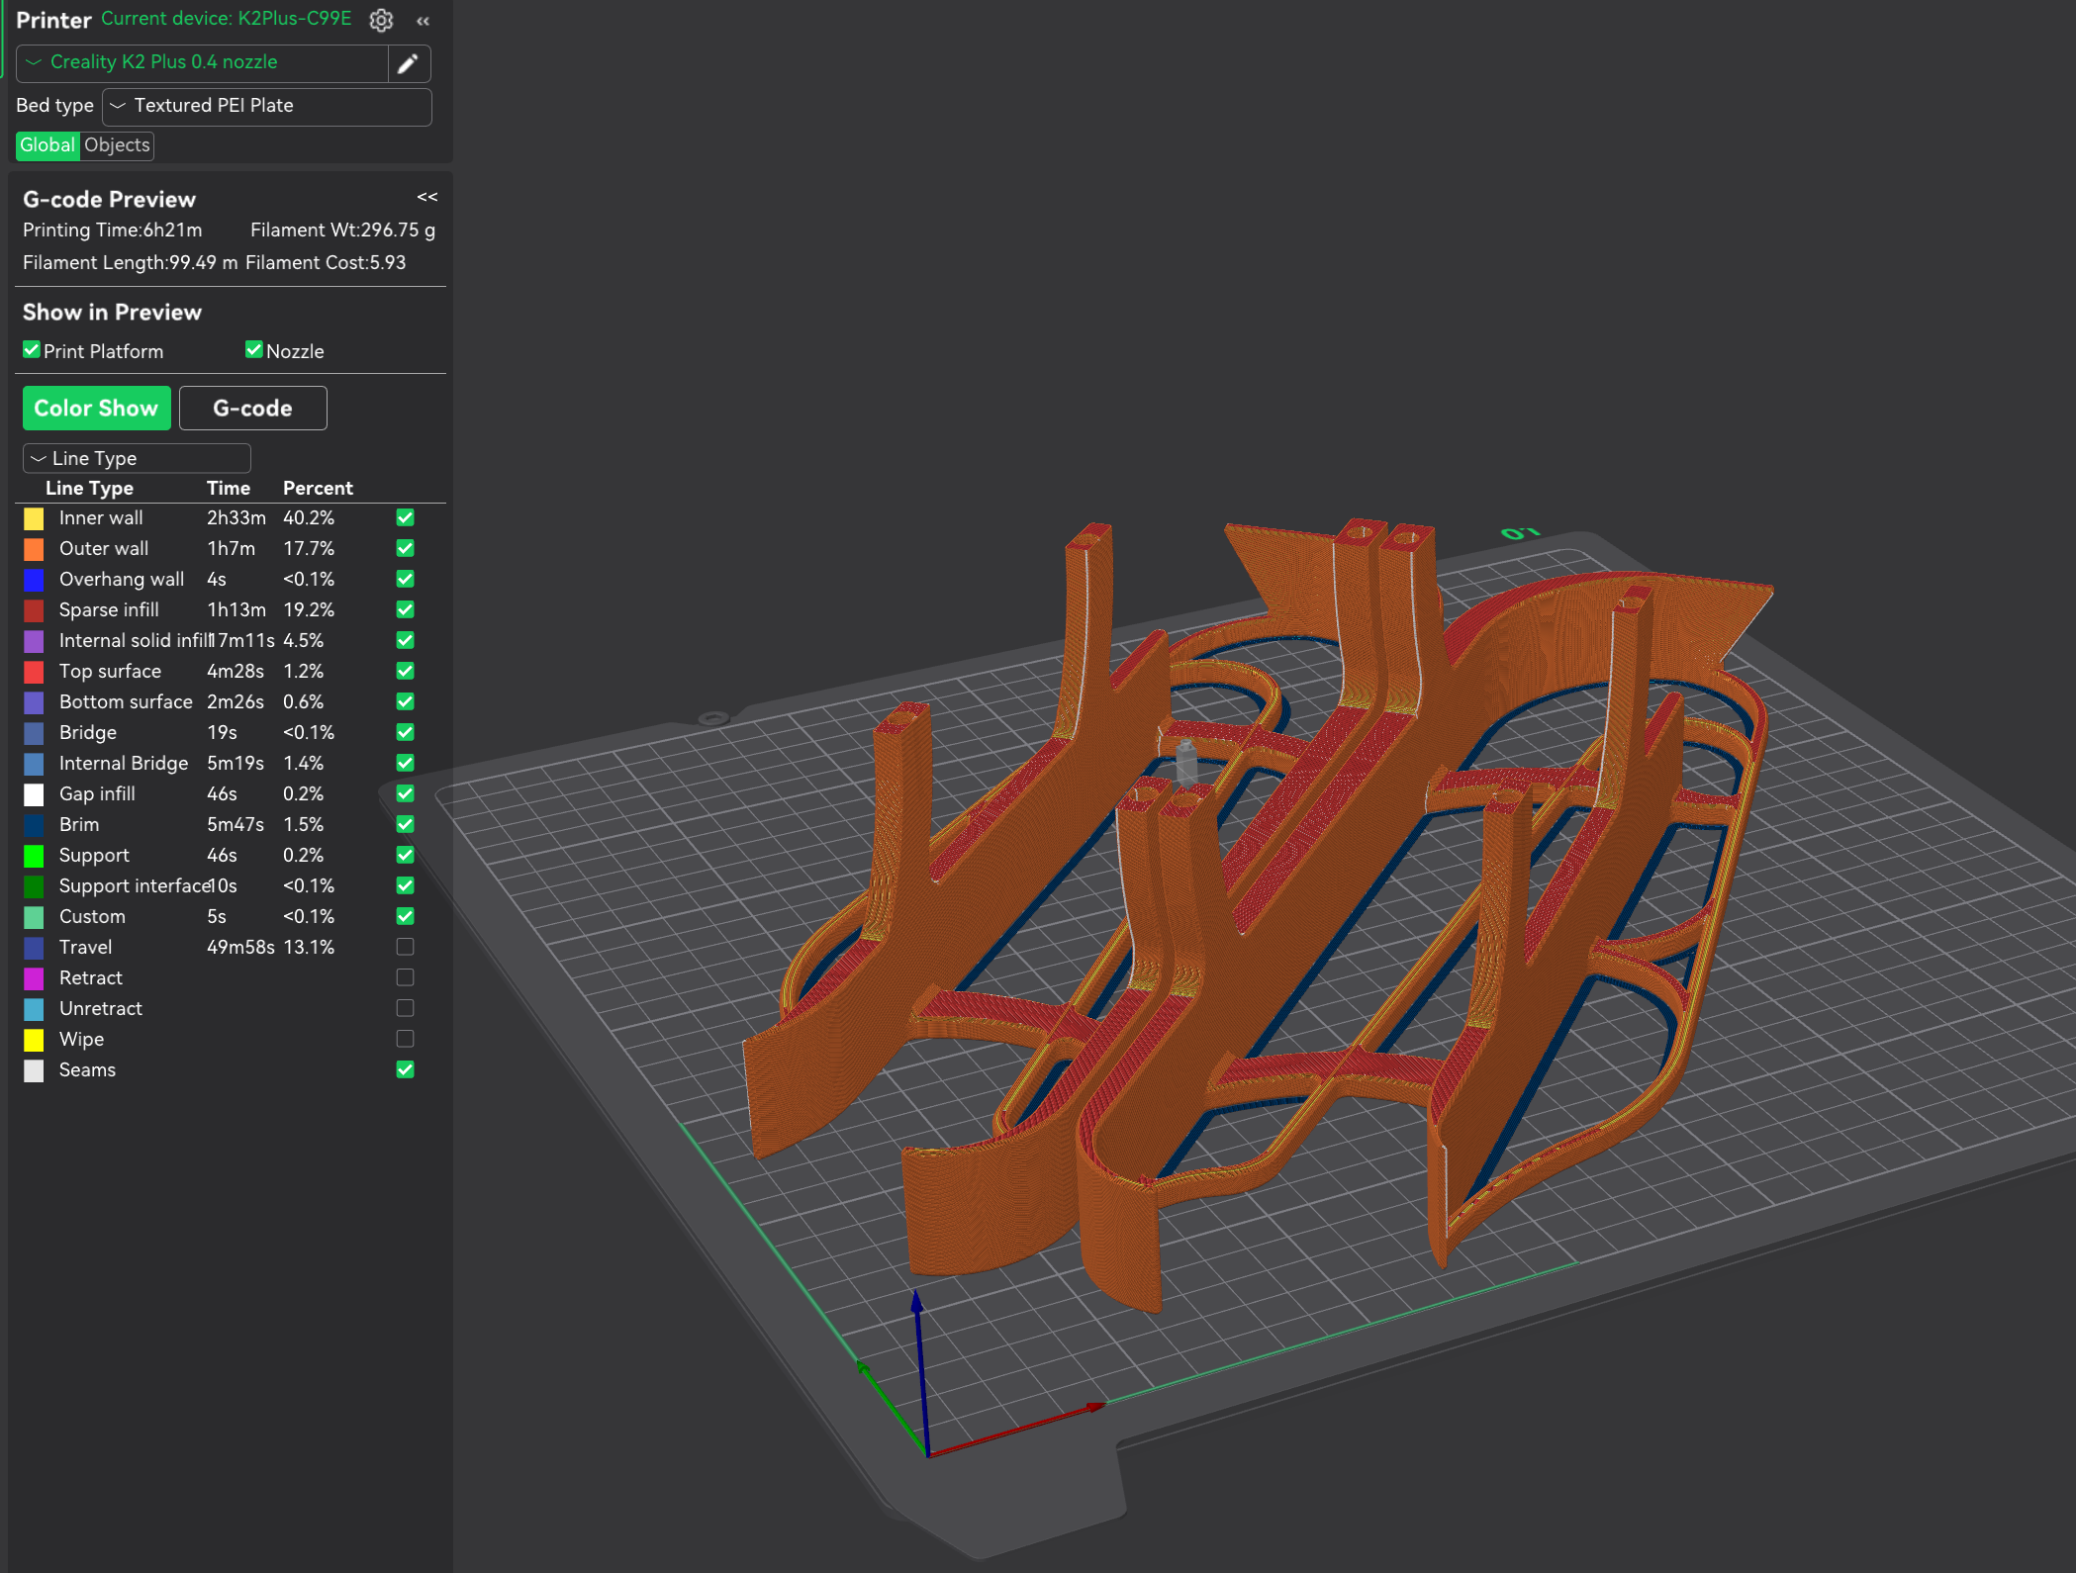Click the magenta Retract color swatch

pos(34,978)
